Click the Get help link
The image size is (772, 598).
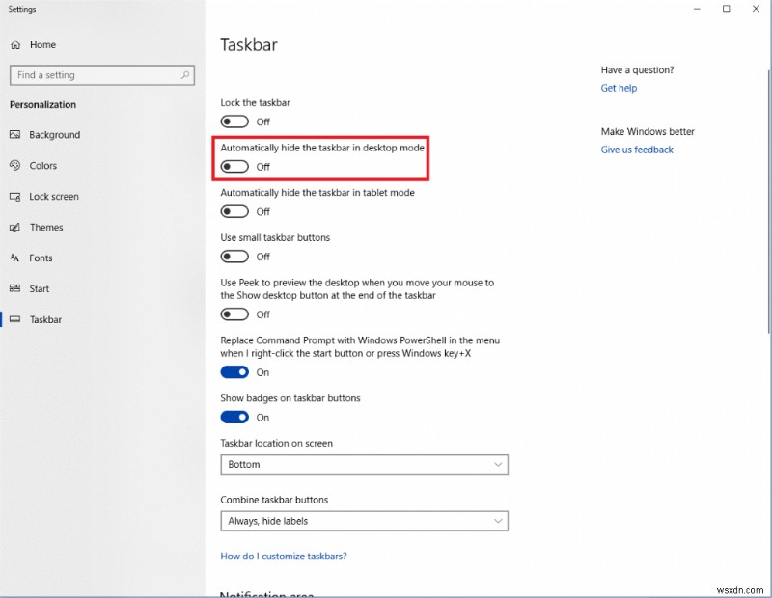point(619,88)
